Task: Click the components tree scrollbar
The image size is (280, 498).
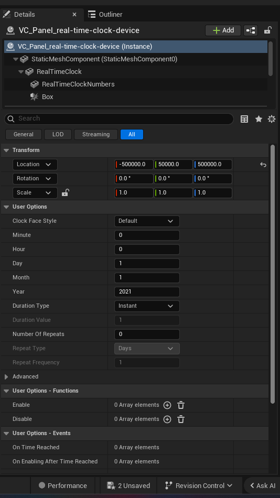Action: [x=271, y=59]
